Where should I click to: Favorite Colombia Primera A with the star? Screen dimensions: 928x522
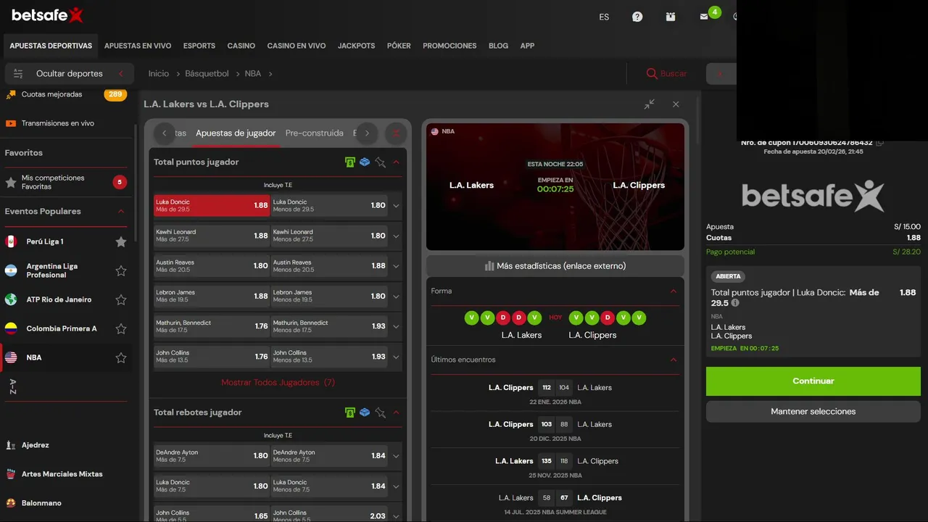coord(121,328)
